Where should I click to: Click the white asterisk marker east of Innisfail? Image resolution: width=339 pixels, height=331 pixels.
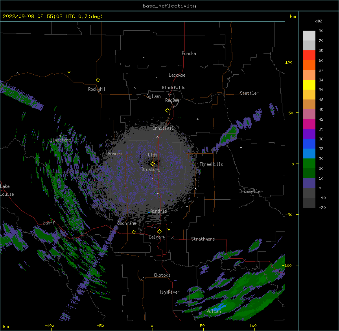tap(197, 119)
